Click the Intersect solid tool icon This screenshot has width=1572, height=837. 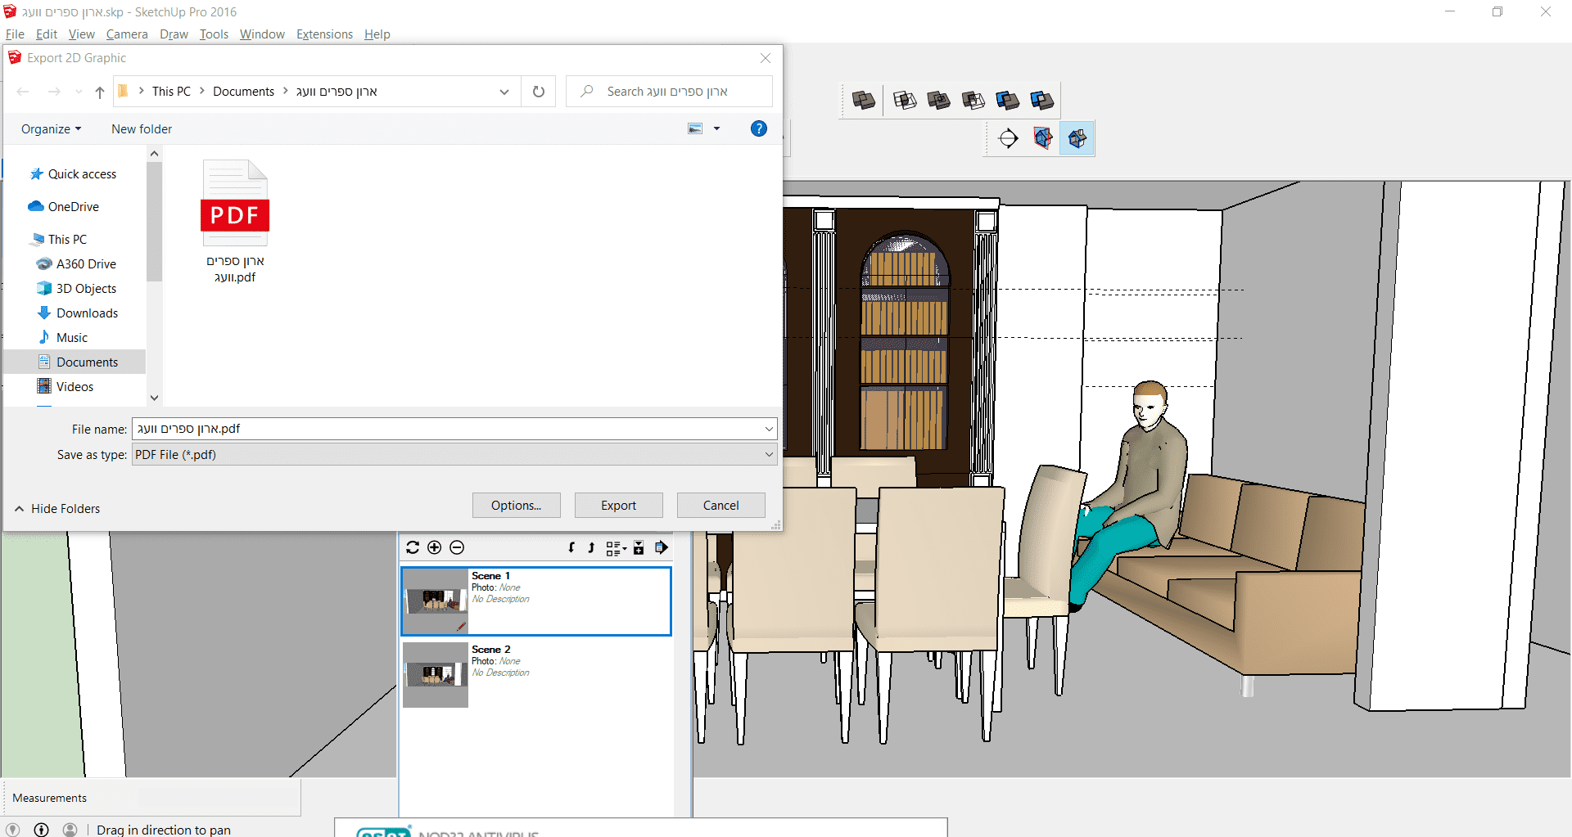pyautogui.click(x=905, y=101)
